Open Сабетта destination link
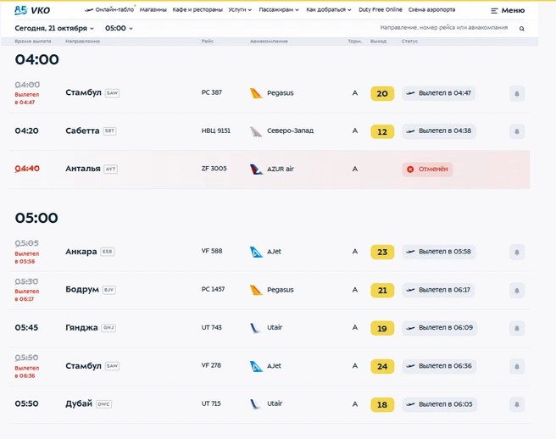This screenshot has width=556, height=439. pyautogui.click(x=82, y=131)
